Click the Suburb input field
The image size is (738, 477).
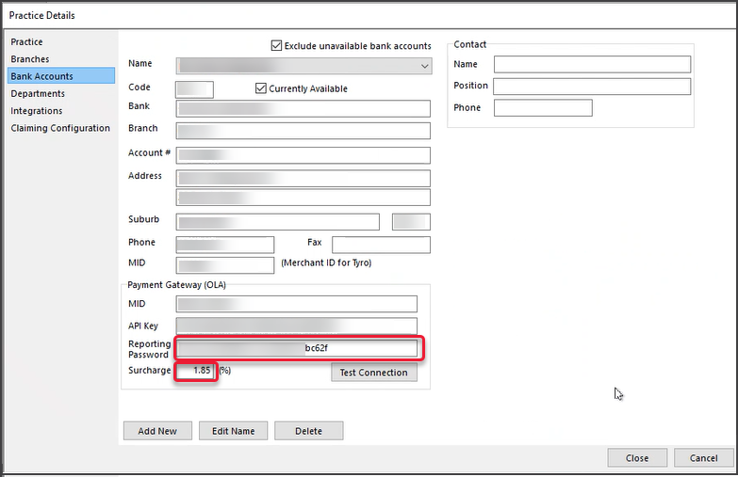[x=278, y=222]
